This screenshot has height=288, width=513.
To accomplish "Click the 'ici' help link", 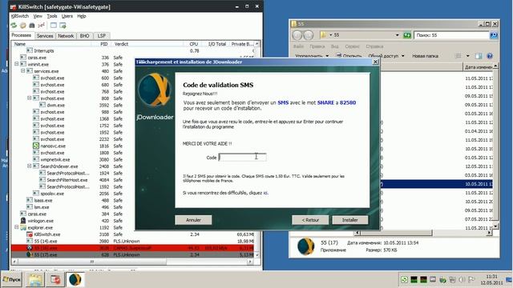I will click(265, 193).
